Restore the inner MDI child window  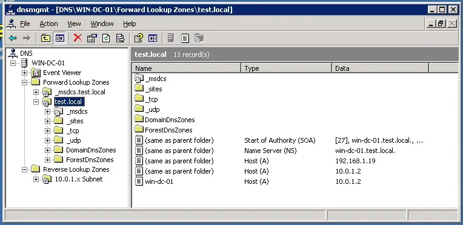(x=441, y=24)
